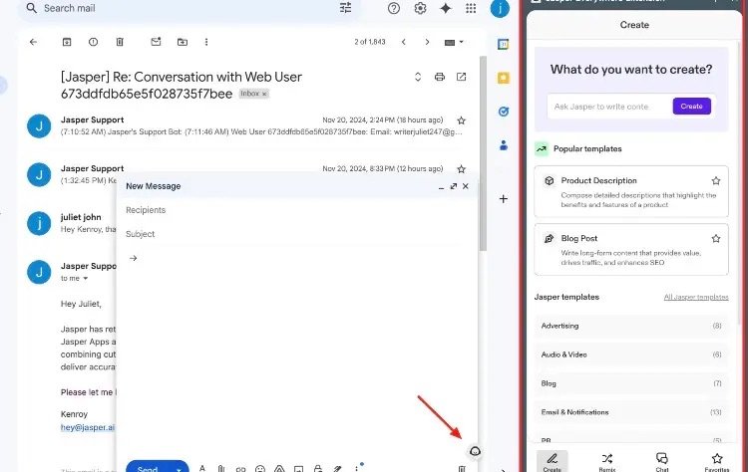Go back to inbox arrow
Viewport: 748px width, 472px height.
[33, 42]
